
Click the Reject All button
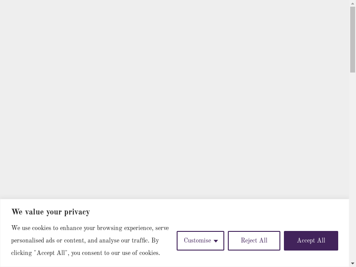pos(254,241)
